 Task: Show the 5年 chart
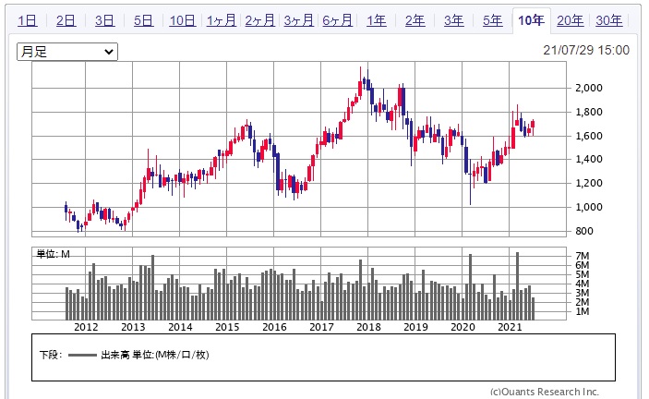click(493, 20)
